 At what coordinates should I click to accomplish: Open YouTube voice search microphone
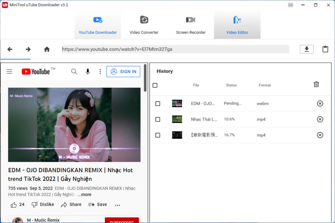[x=88, y=71]
